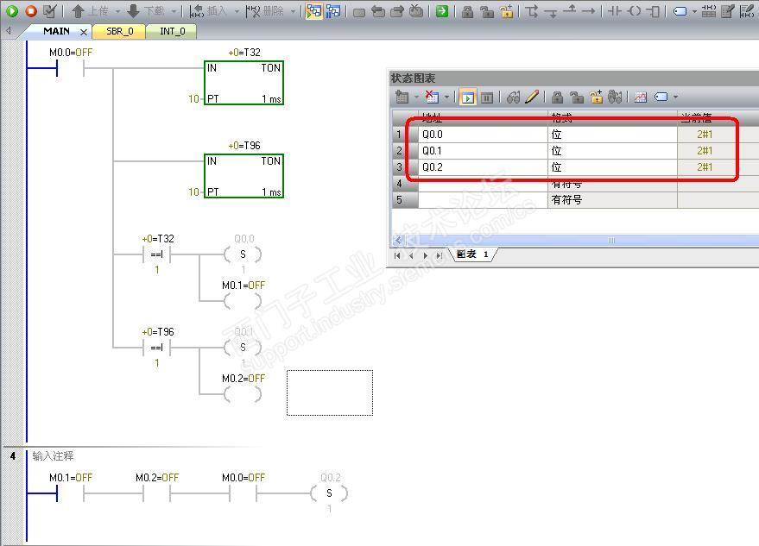Click the remove all bookmarks icon
The width and height of the screenshot is (759, 546).
click(x=416, y=10)
